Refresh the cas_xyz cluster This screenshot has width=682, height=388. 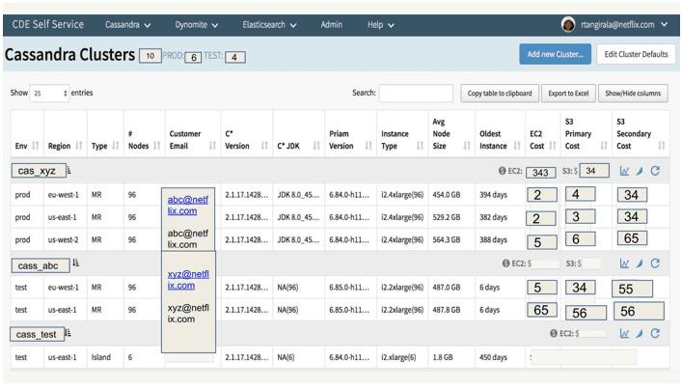(x=655, y=171)
